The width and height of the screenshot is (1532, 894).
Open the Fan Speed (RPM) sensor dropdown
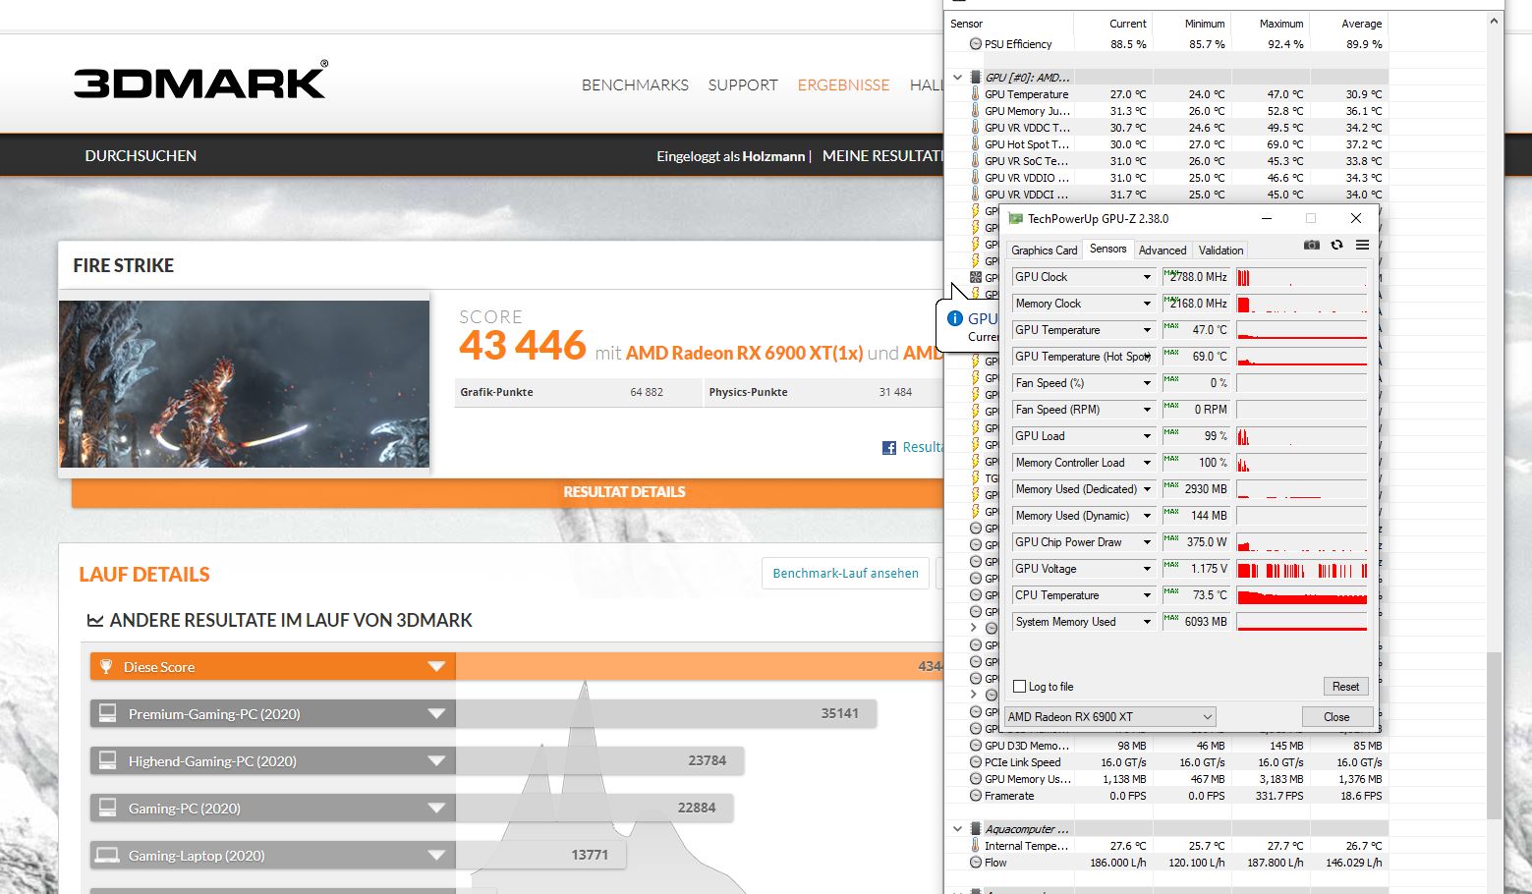(1146, 410)
